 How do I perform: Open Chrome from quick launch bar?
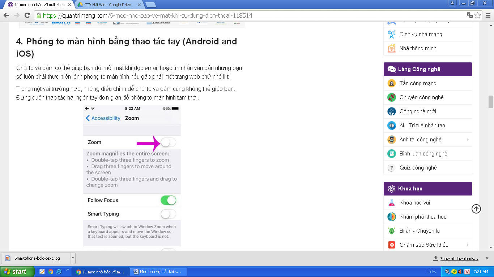pyautogui.click(x=51, y=272)
